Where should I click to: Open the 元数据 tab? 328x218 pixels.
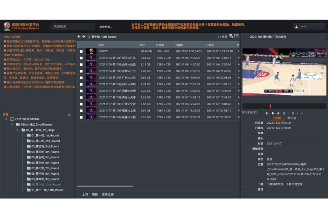(276, 118)
